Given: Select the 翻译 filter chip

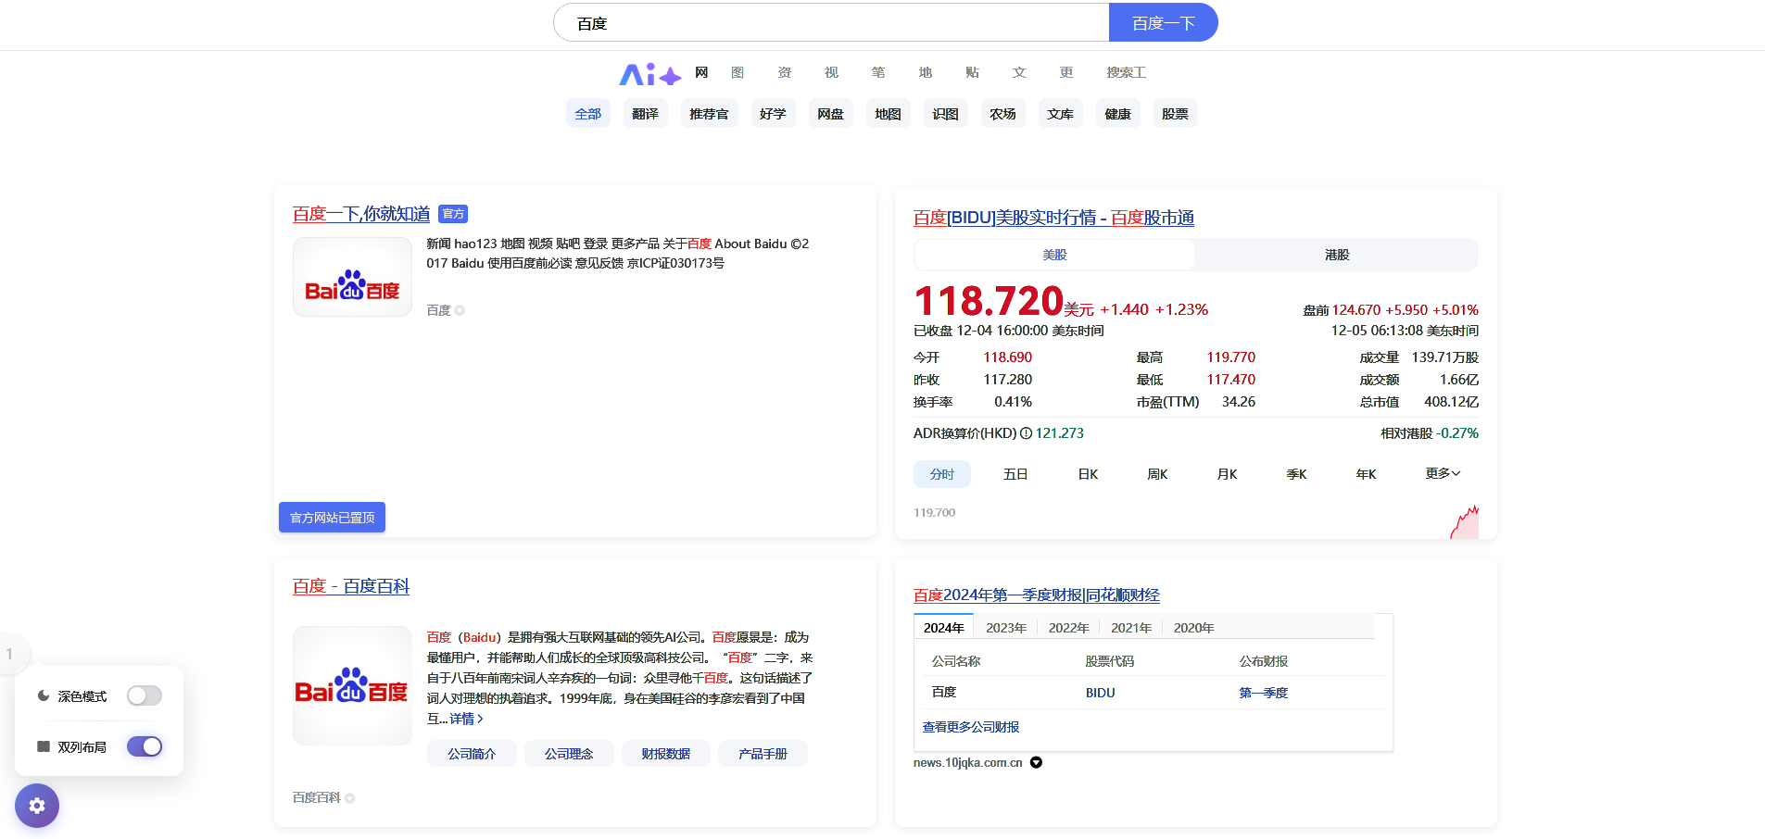Looking at the screenshot, I should pos(645,114).
